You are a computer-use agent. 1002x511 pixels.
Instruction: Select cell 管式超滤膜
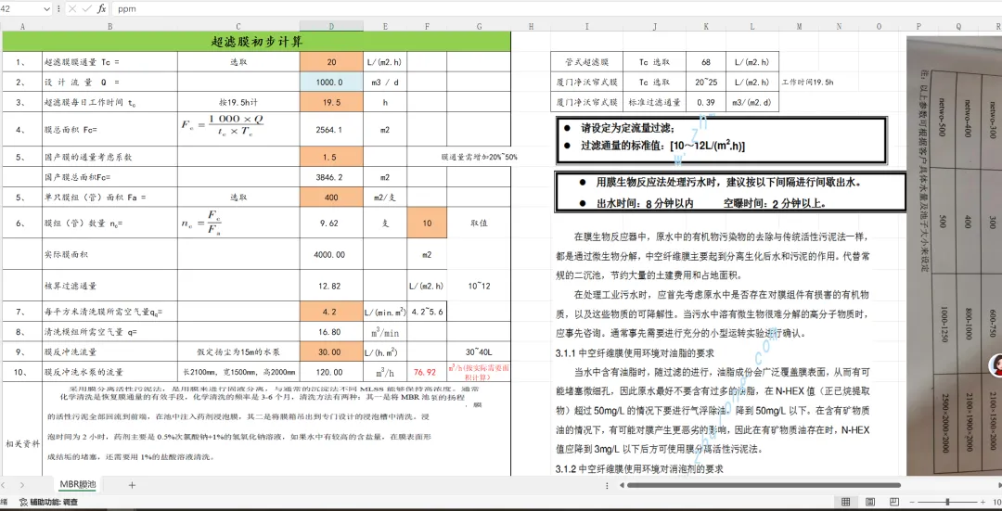pyautogui.click(x=586, y=62)
